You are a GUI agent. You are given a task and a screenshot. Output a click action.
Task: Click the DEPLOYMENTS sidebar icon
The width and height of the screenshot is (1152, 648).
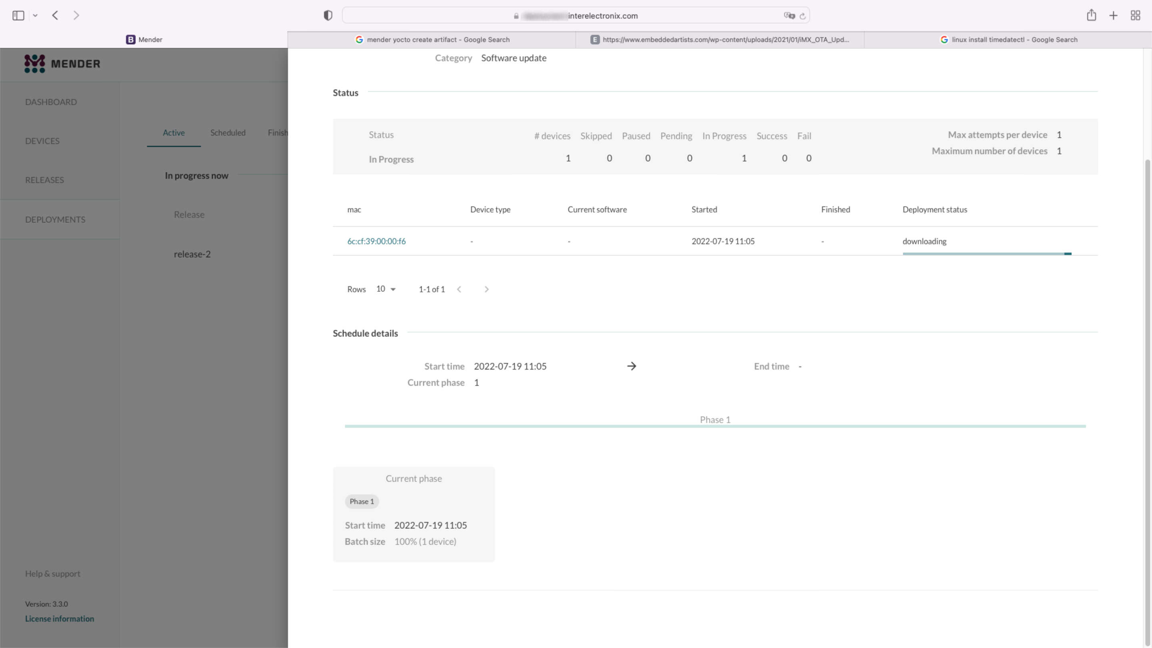[x=54, y=219]
